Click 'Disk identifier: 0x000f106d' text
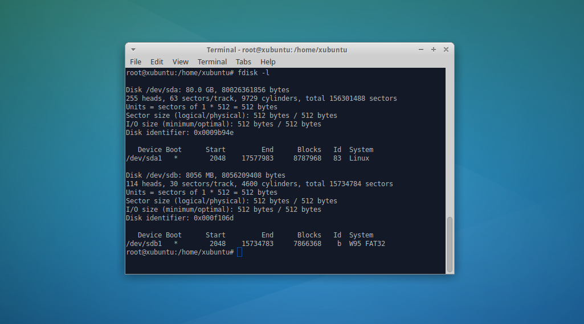584x324 pixels. (179, 218)
